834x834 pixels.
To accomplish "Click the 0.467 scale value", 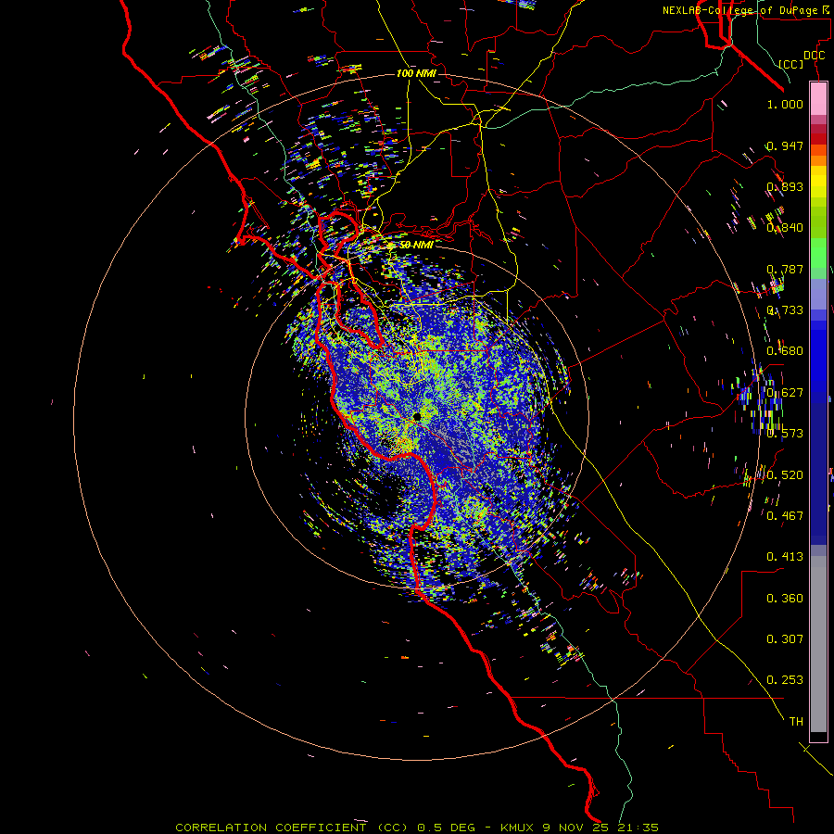I will (785, 516).
